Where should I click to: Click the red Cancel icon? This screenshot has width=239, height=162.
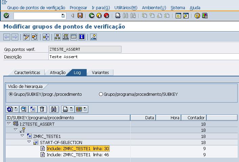pos(107,16)
